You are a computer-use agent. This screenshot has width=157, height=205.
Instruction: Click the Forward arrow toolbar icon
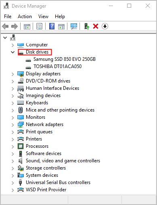15,26
